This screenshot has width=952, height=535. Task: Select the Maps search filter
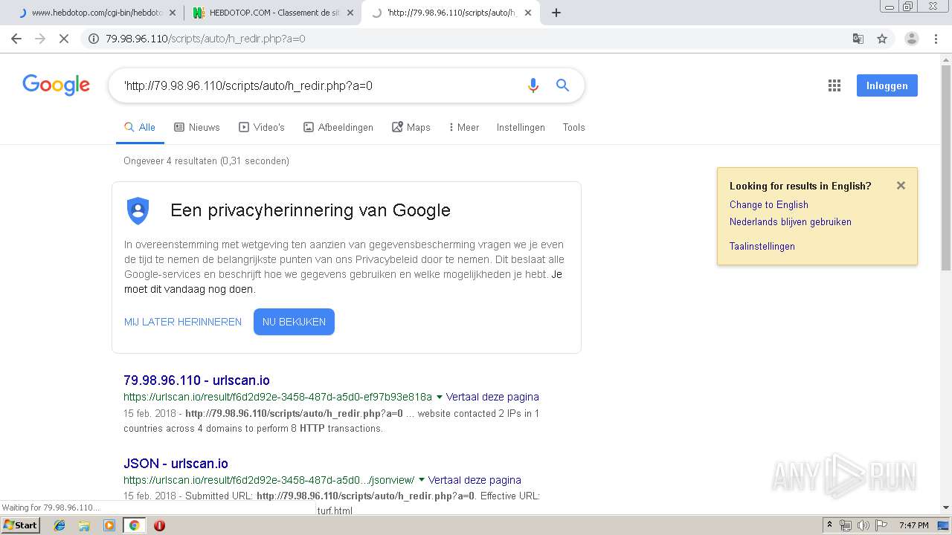tap(411, 127)
